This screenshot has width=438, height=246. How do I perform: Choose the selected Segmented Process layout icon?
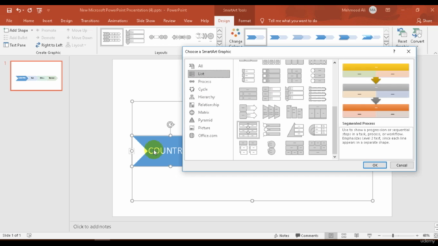(248, 130)
